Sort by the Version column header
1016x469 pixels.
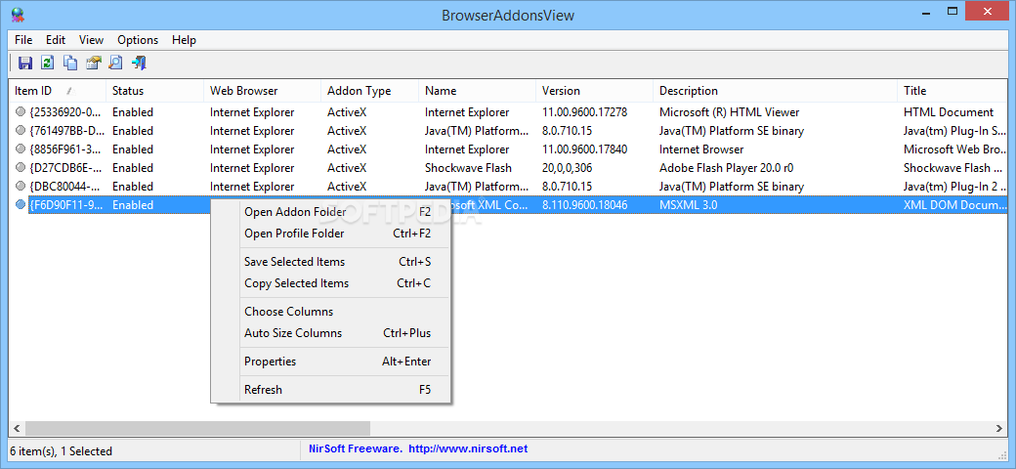(595, 91)
